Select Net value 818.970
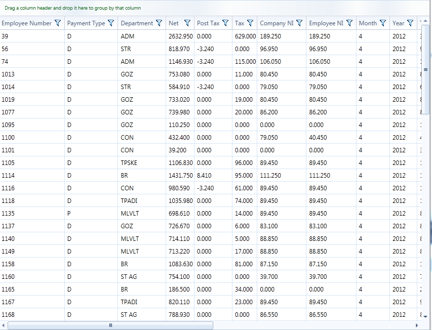Screen dimensions: 432x330 click(180, 49)
